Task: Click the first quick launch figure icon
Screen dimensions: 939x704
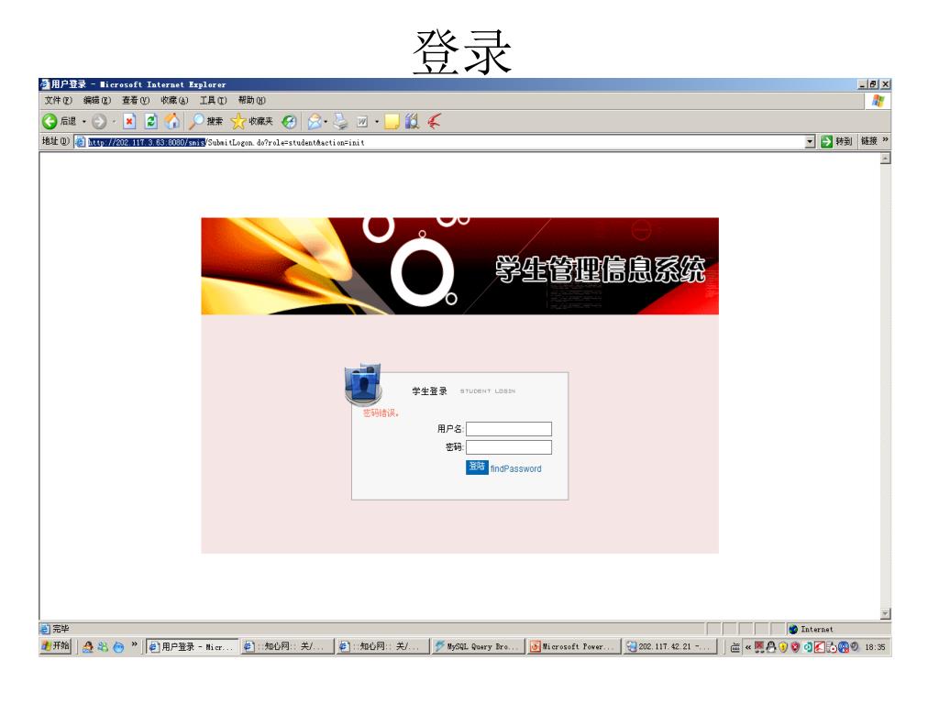Action: (x=87, y=646)
